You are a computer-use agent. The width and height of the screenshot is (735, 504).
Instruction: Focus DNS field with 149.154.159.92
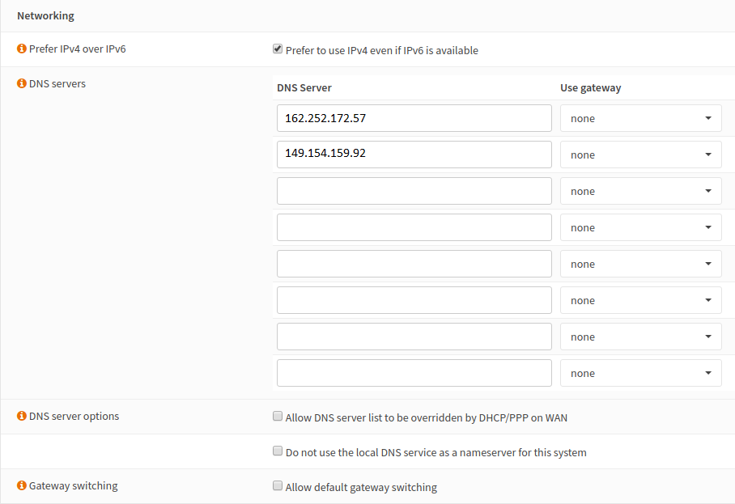coord(414,155)
